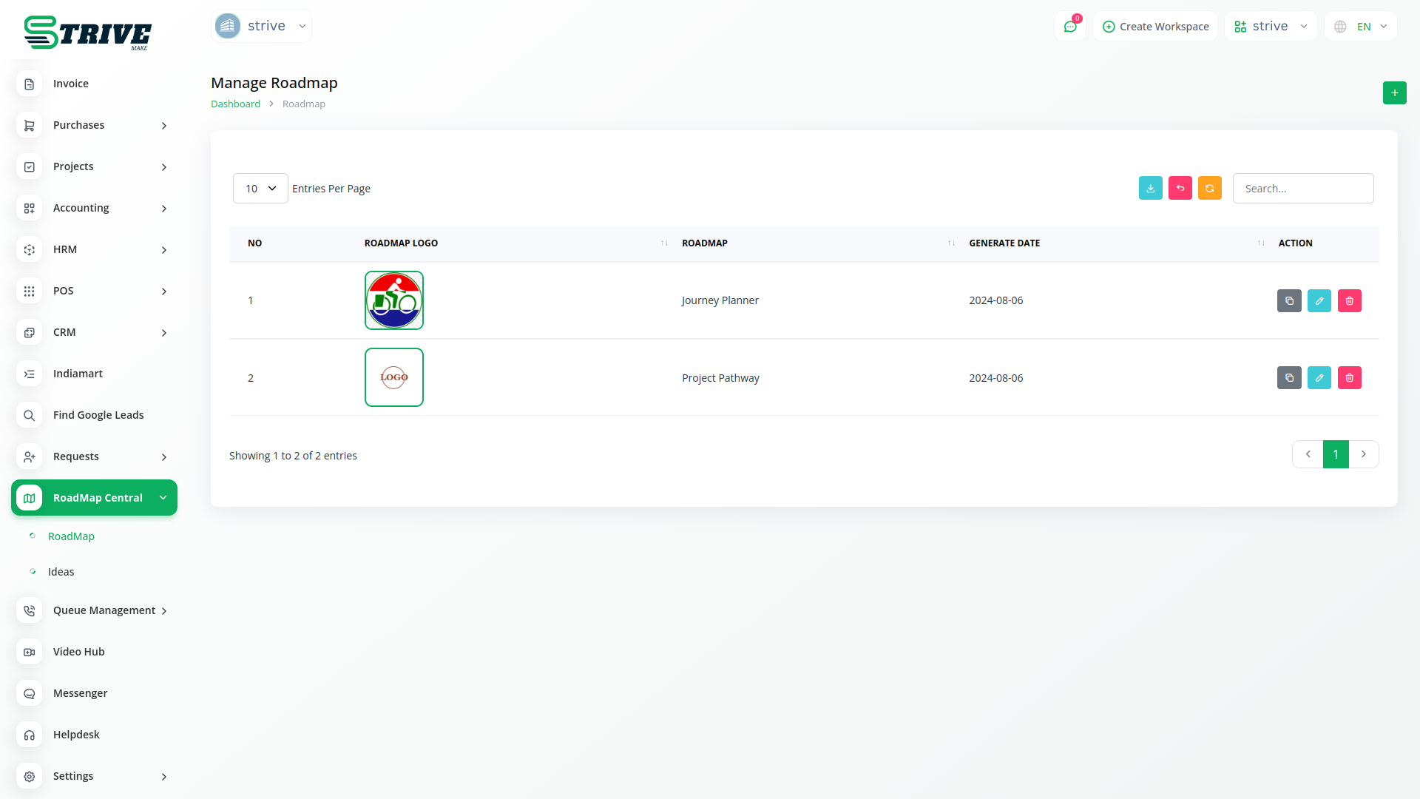Sort by the Generate Date column
Image resolution: width=1420 pixels, height=799 pixels.
[1004, 243]
